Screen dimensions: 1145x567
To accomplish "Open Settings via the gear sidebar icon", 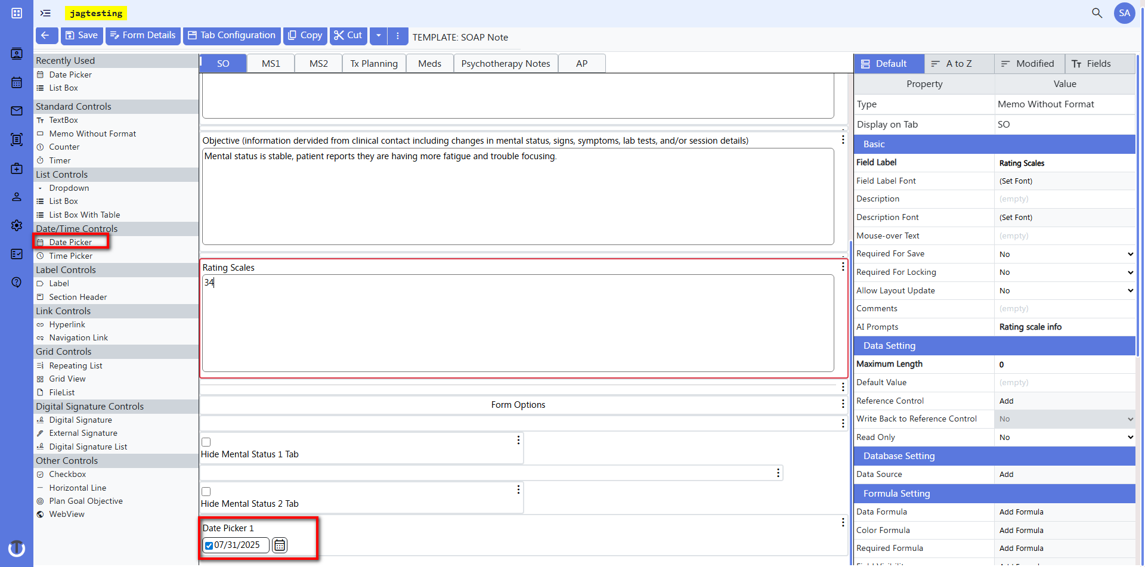I will (x=16, y=225).
